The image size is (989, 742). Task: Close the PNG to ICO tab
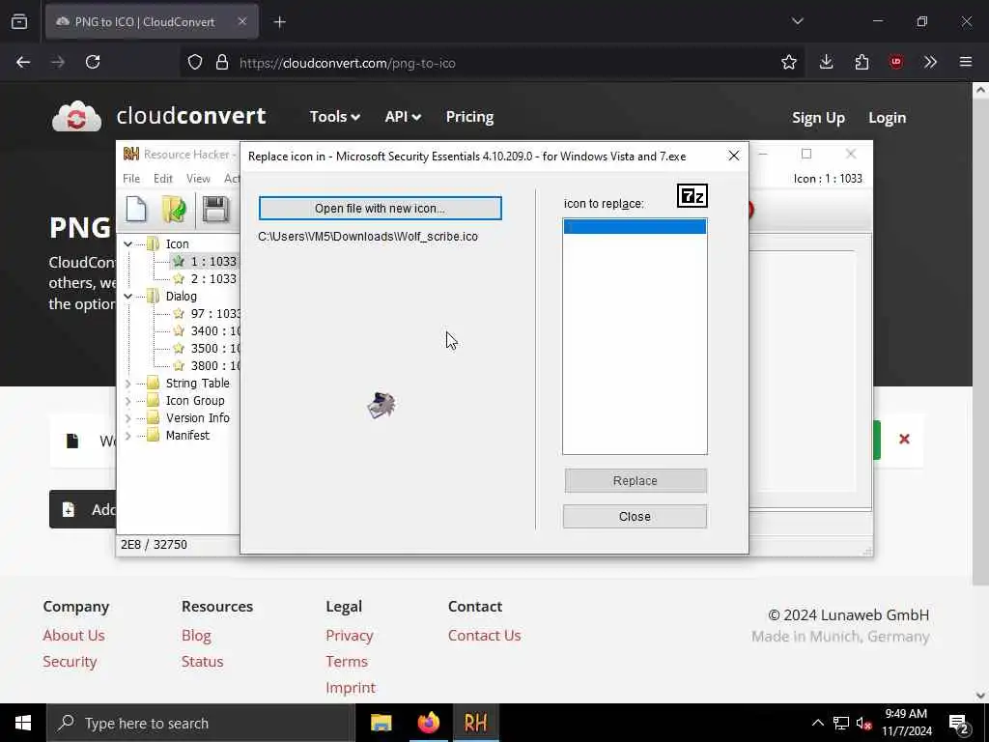tap(242, 21)
